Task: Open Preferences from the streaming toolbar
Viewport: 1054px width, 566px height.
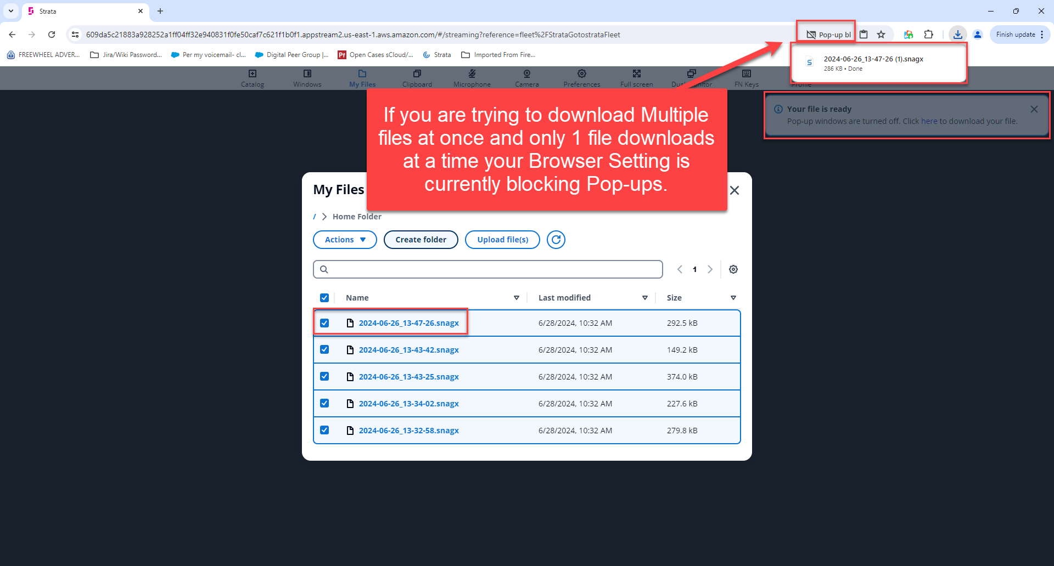Action: (x=581, y=78)
